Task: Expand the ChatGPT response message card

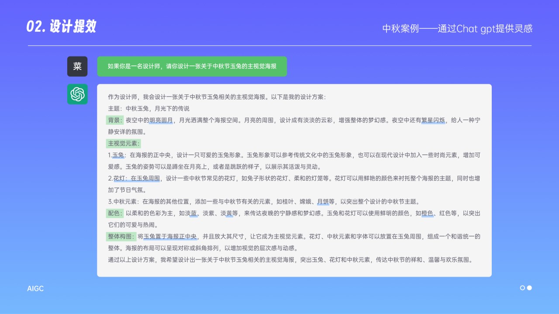Action: (294, 179)
